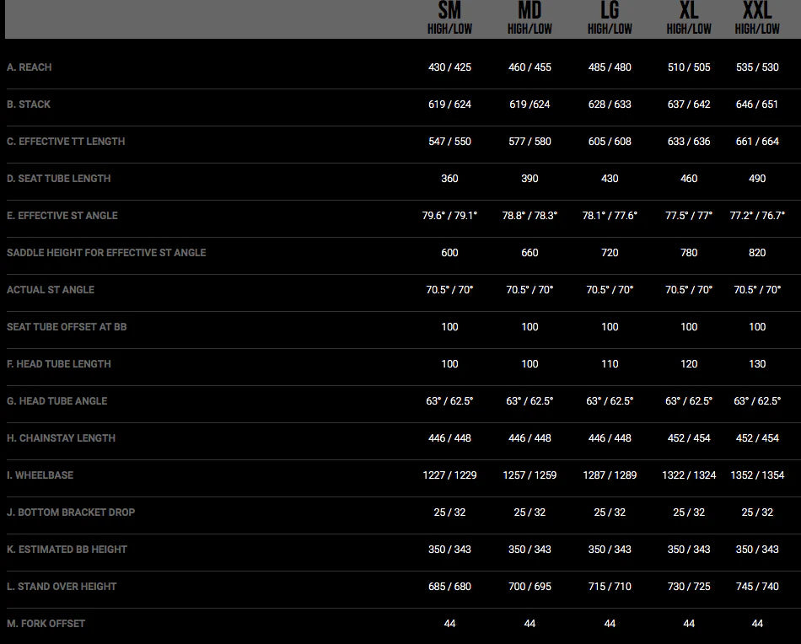Click the E. EFFECTIVE ST ANGLE label

pos(62,216)
